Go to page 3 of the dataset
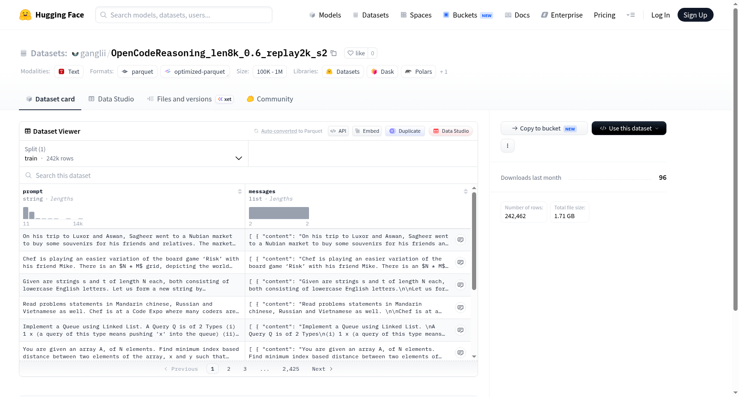 tap(245, 369)
